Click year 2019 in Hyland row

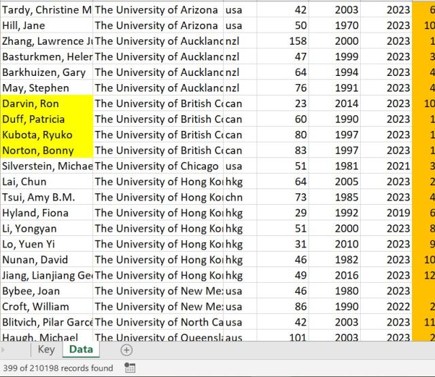tap(387, 213)
